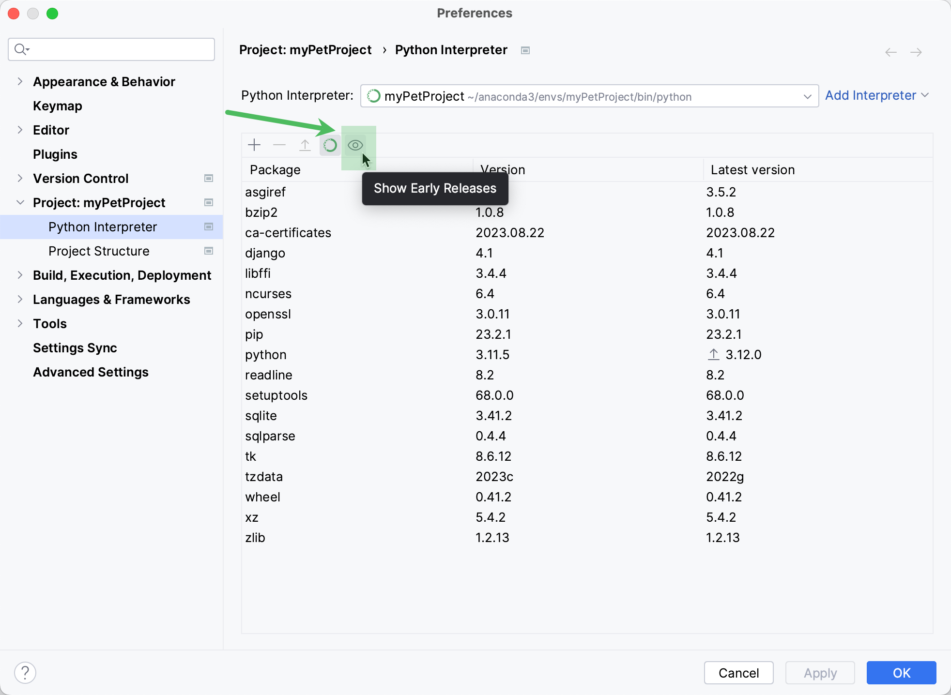Screen dimensions: 951x695
Task: Expand the Appearance & Behavior section
Action: [x=19, y=81]
